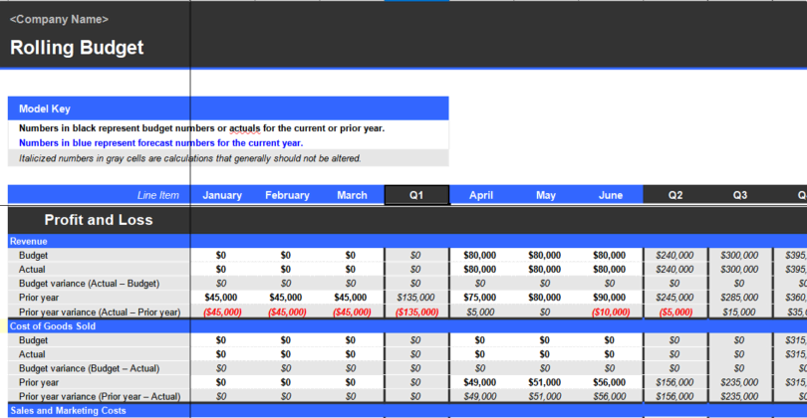Select Prior year variance (Actual – Prior year) label

100,313
